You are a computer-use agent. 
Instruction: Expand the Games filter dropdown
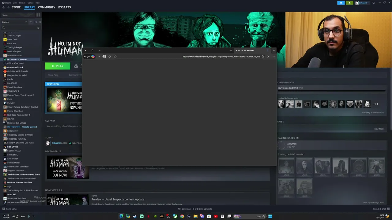14,22
